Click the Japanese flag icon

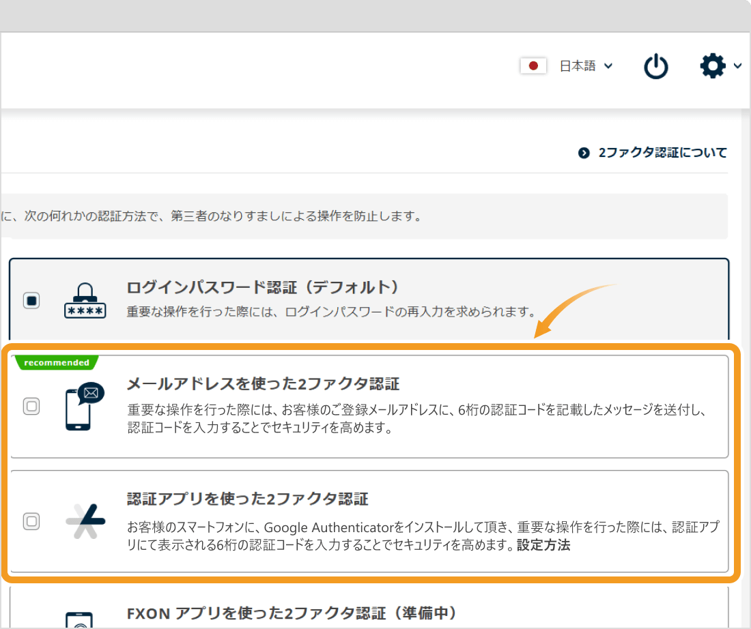[533, 65]
